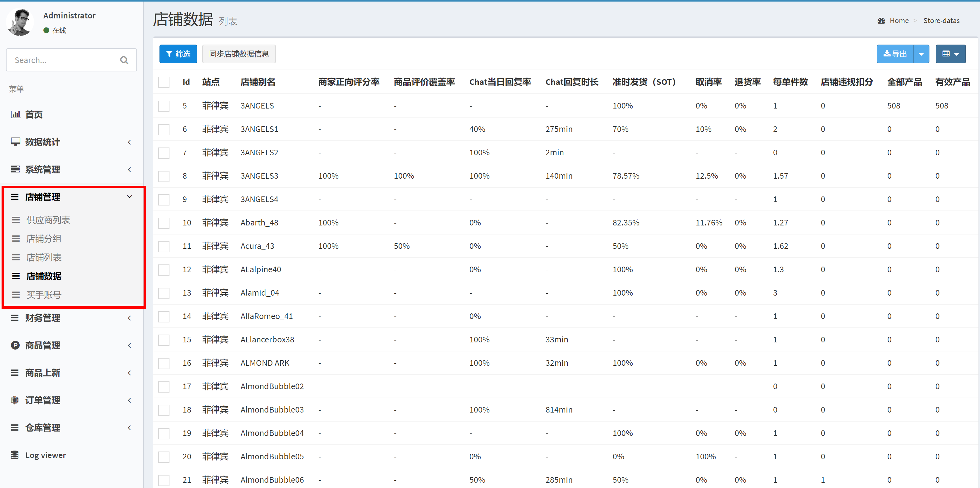980x488 pixels.
Task: Check the row checkbox for 3ANGELS3
Action: point(164,176)
